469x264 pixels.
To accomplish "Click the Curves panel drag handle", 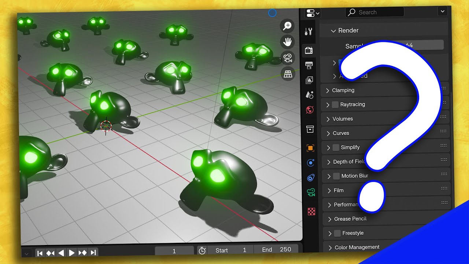I will click(443, 131).
